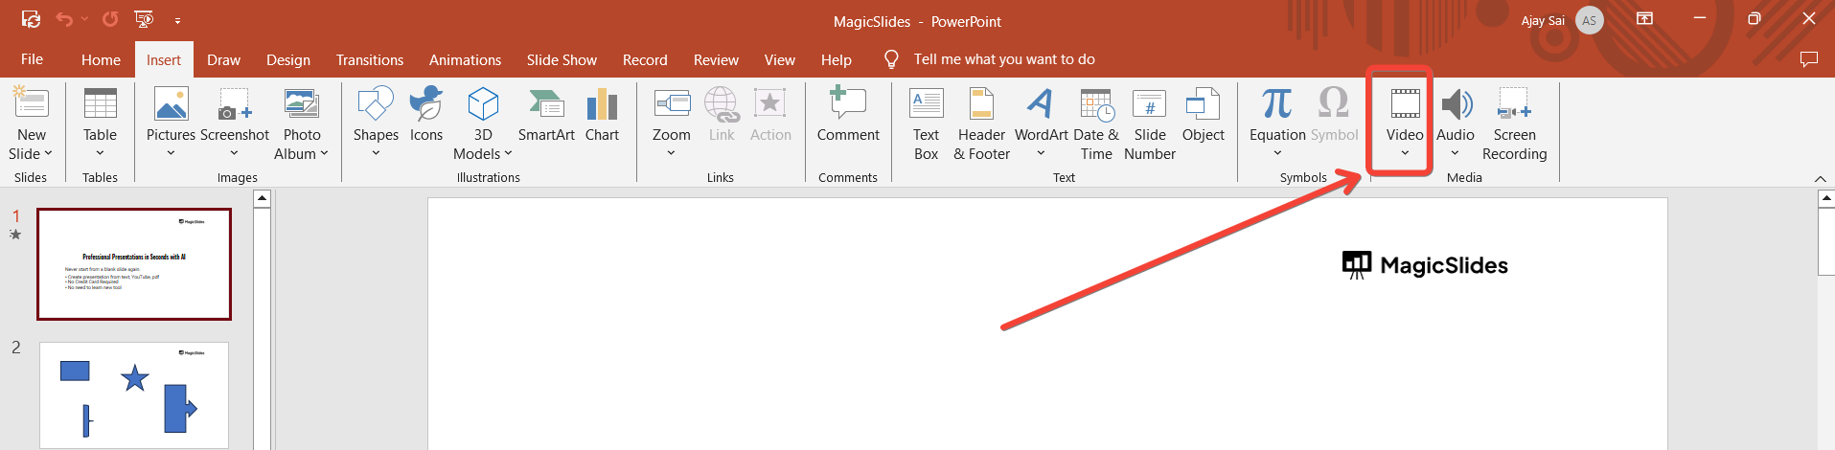This screenshot has height=450, width=1835.
Task: Insert a Chart
Action: (x=602, y=115)
